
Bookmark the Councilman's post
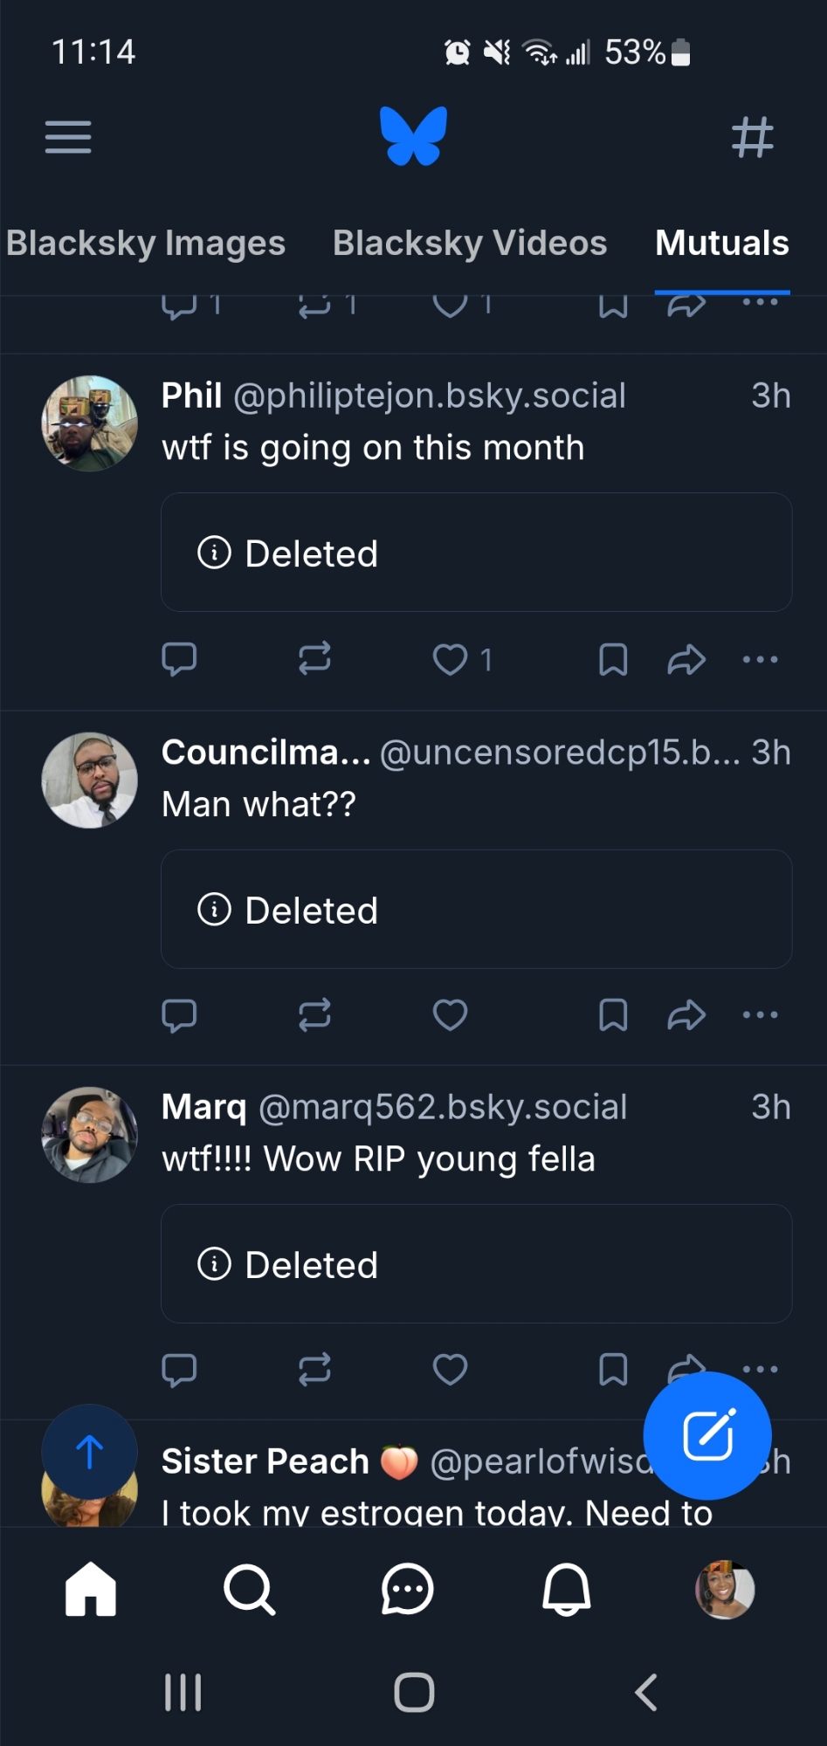click(613, 1014)
